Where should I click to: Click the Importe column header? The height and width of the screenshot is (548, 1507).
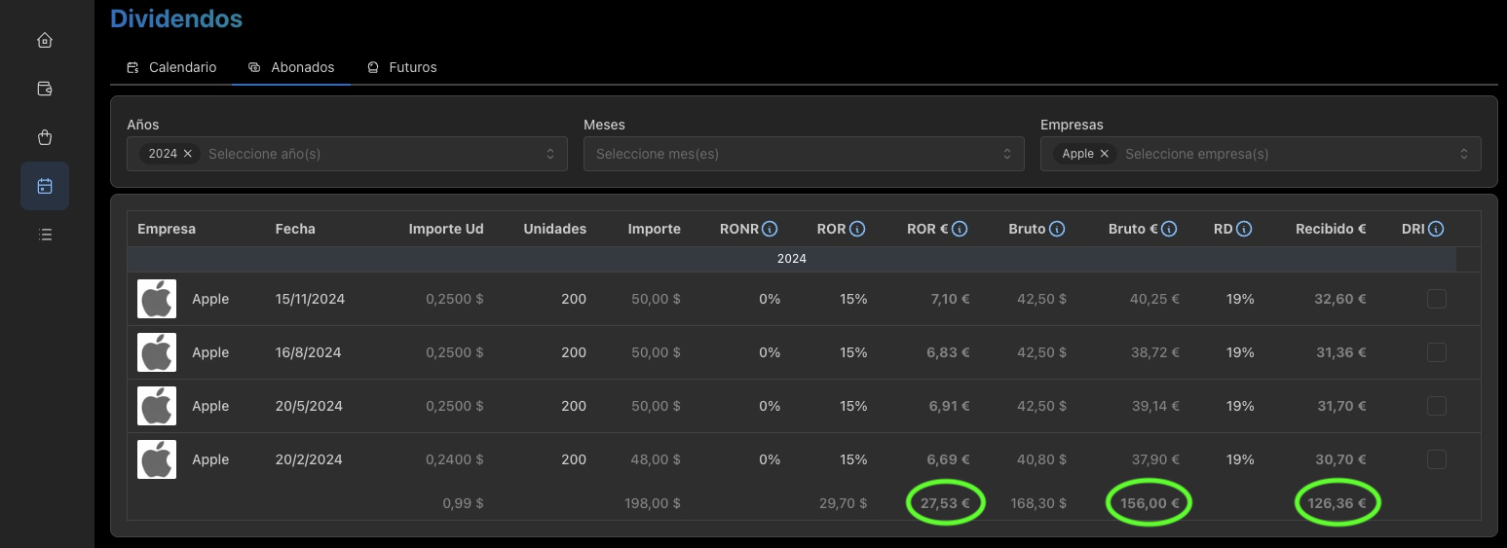[655, 229]
